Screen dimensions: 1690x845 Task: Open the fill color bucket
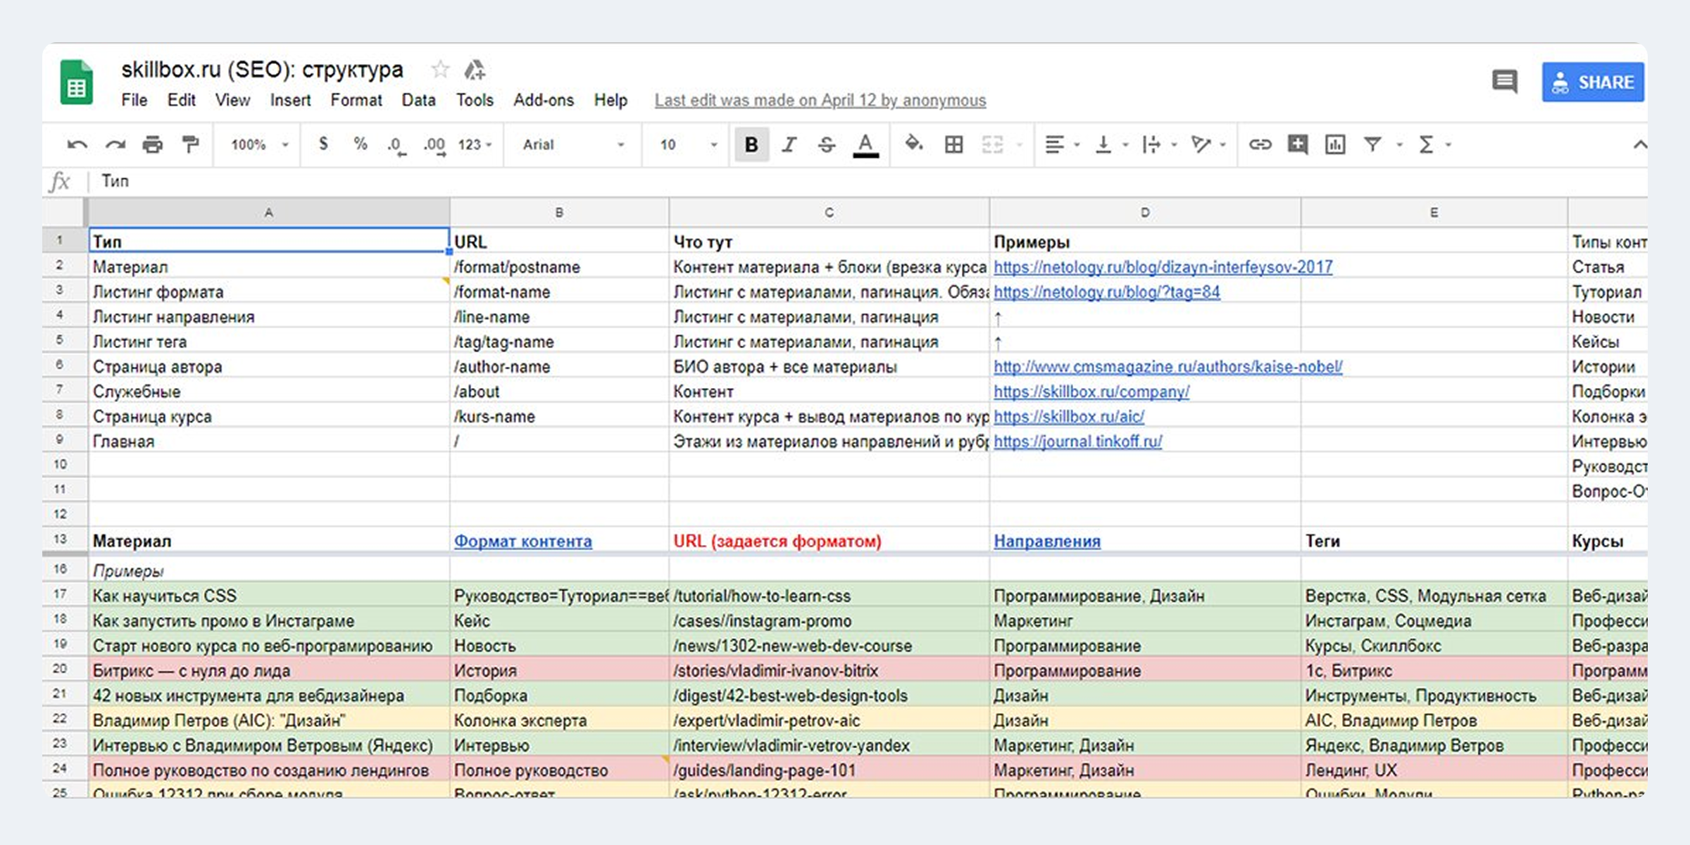(x=914, y=144)
